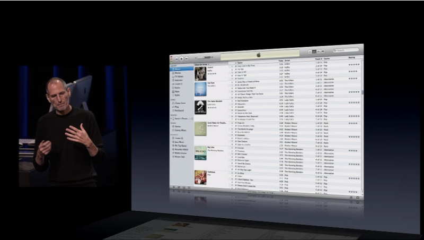Click The Fame Monster album artwork
The image size is (424, 240).
(x=200, y=107)
